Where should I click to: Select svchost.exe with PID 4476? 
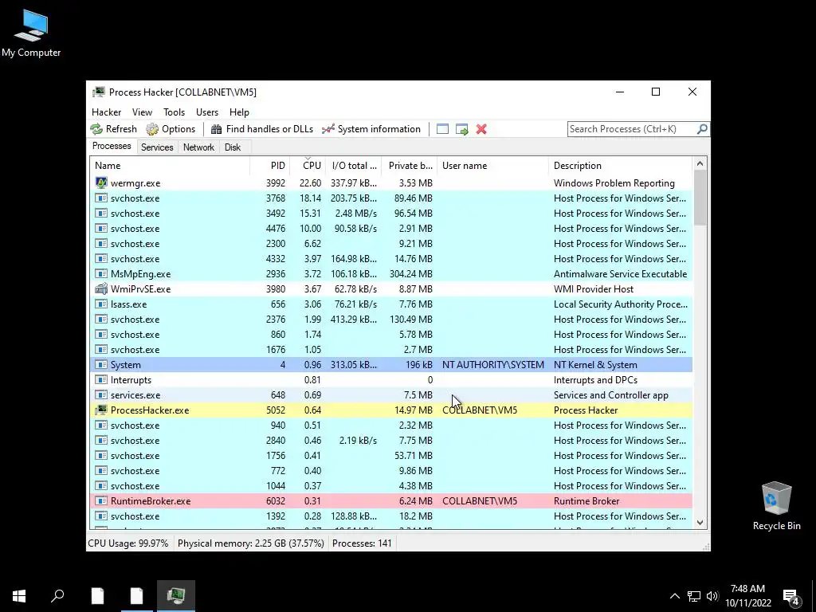[x=390, y=229]
